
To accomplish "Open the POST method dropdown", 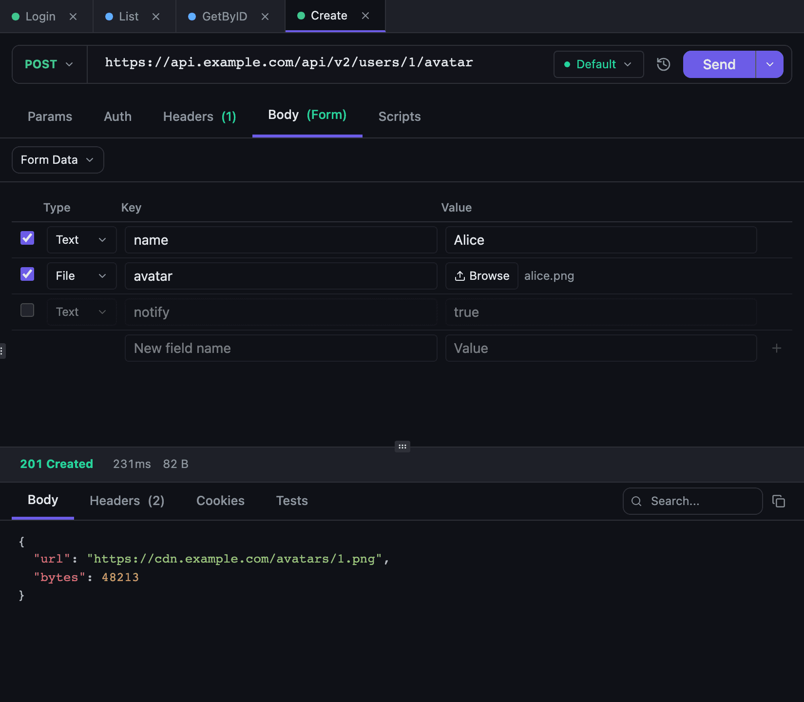I will pos(49,64).
